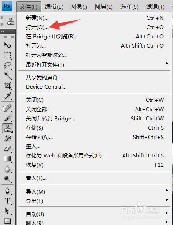Select the Horizontal Type tool
This screenshot has height=225, width=173.
7,201
